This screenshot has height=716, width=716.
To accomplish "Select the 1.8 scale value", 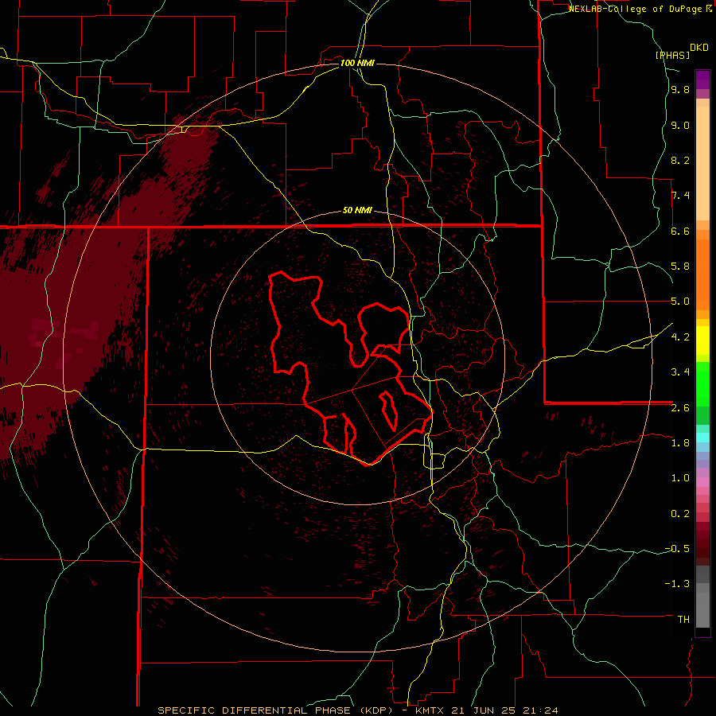I will pyautogui.click(x=680, y=443).
